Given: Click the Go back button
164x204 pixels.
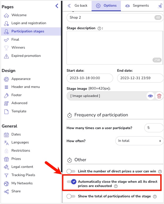Looking at the screenshot, I should pos(77,6).
